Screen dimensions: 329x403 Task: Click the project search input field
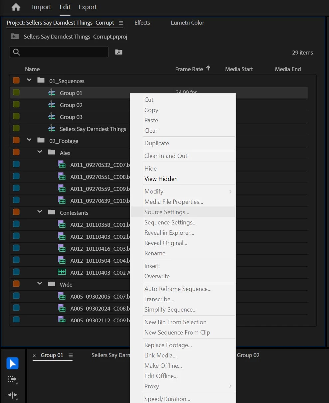click(59, 52)
